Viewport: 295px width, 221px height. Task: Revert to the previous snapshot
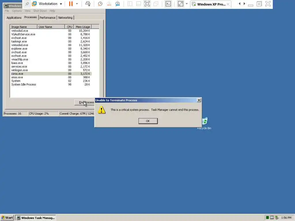pyautogui.click(x=109, y=4)
